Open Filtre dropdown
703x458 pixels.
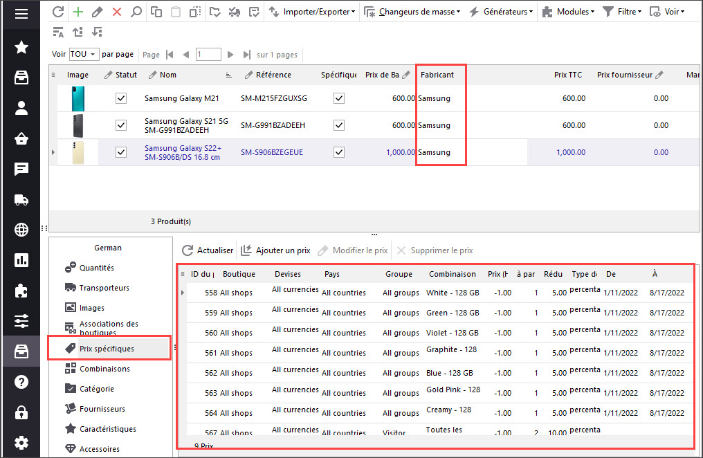tap(622, 12)
